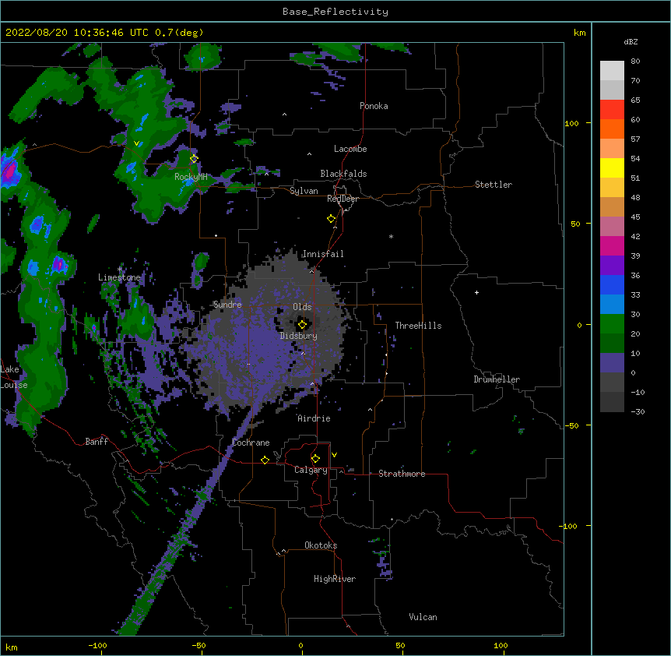Click the yellow diamond marker south of RedDeer
Image resolution: width=671 pixels, height=656 pixels.
[x=332, y=219]
